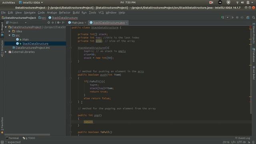
Task: Click src breadcrumb in navigation bar
Action: coord(42,18)
